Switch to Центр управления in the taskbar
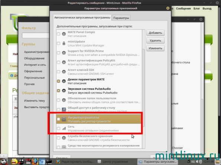The image size is (221, 165). click(x=113, y=162)
